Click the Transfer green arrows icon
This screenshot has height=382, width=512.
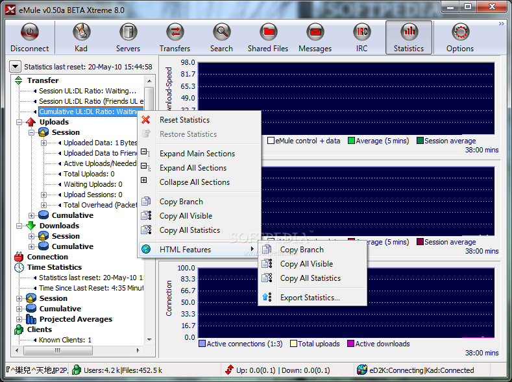19,80
